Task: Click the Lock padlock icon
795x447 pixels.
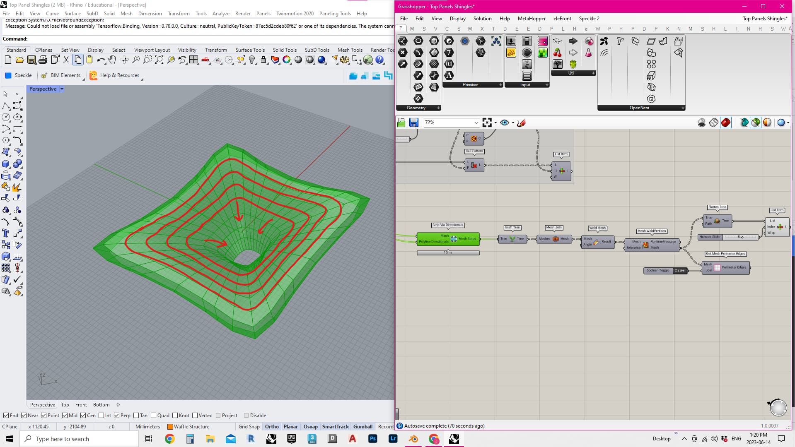Action: (263, 60)
